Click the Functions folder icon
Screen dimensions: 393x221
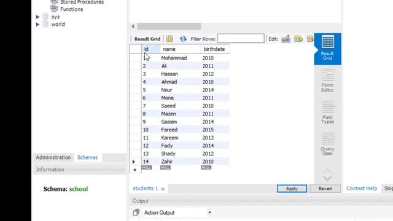54,9
